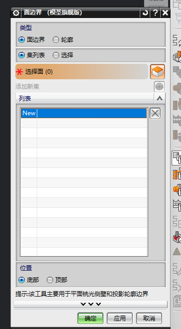This screenshot has width=181, height=329.
Task: Expand more options via the triple-chevron bar
Action: tap(90, 304)
